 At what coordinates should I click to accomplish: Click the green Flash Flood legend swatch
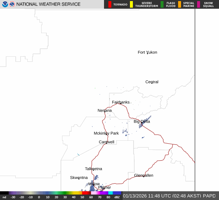tap(162, 4)
